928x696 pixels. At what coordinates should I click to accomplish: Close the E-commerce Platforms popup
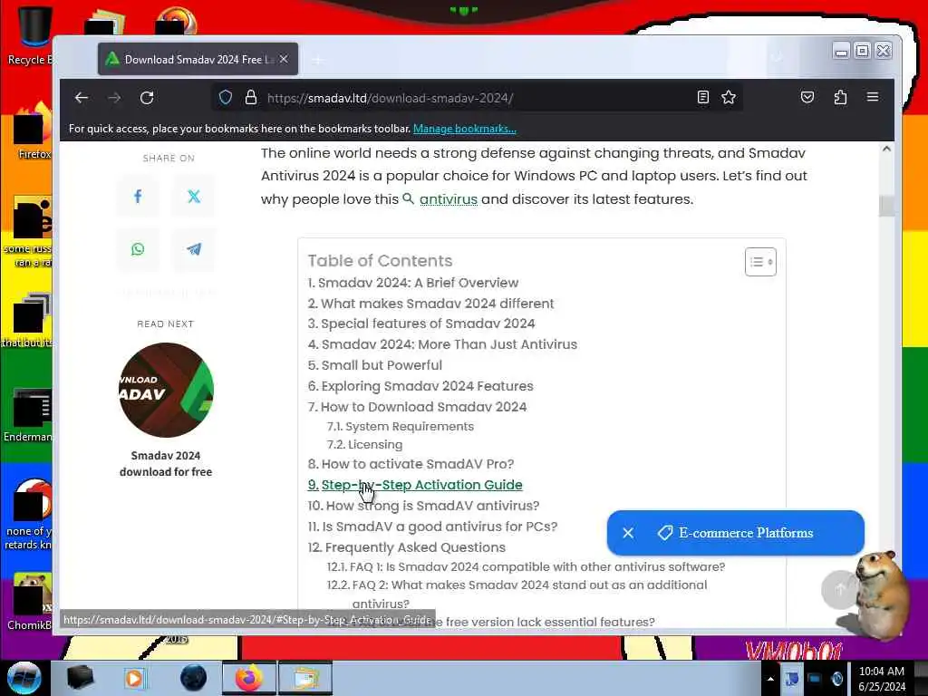coord(628,533)
